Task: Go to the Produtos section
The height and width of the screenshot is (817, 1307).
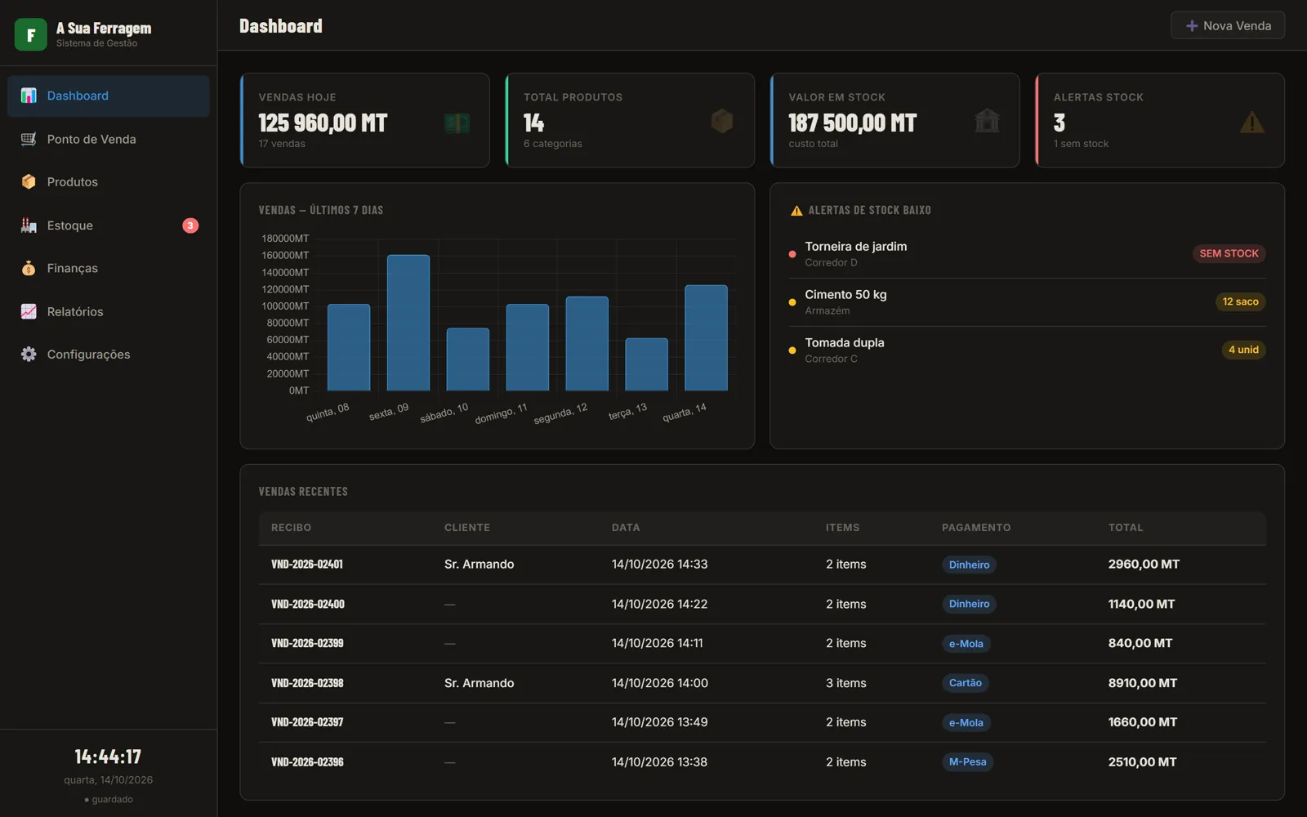Action: coord(109,181)
